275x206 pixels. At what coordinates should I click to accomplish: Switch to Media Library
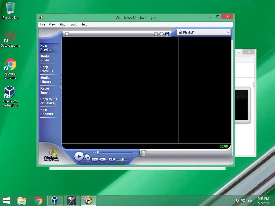coord(46,80)
